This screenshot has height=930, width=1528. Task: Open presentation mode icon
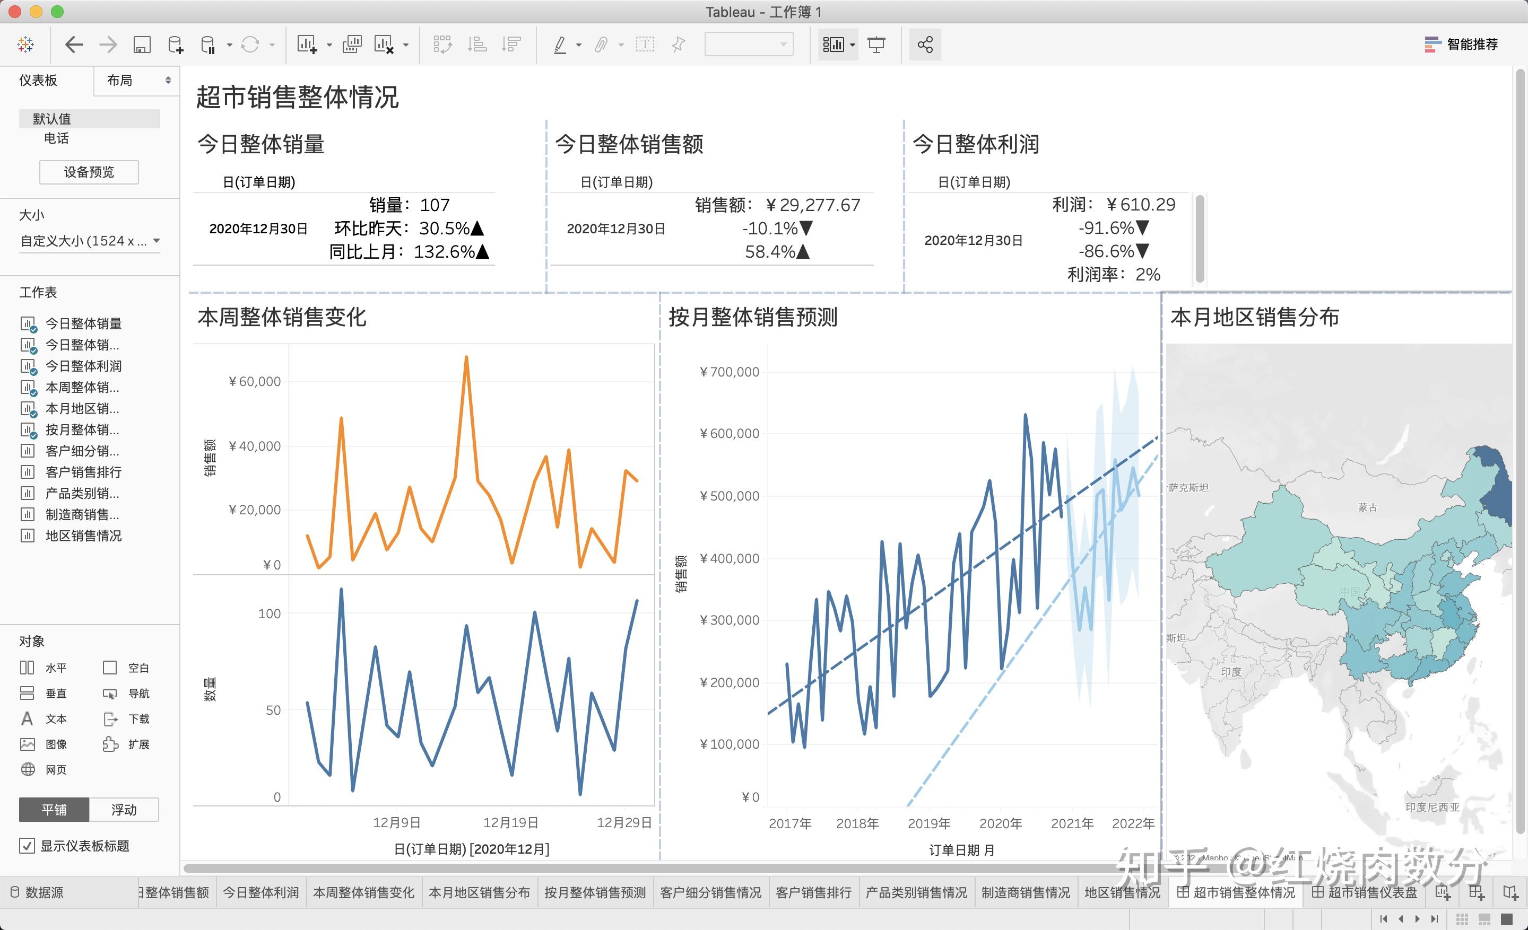click(876, 45)
